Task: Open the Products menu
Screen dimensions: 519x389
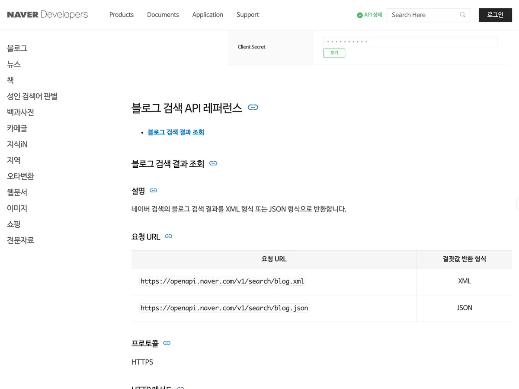Action: tap(122, 15)
